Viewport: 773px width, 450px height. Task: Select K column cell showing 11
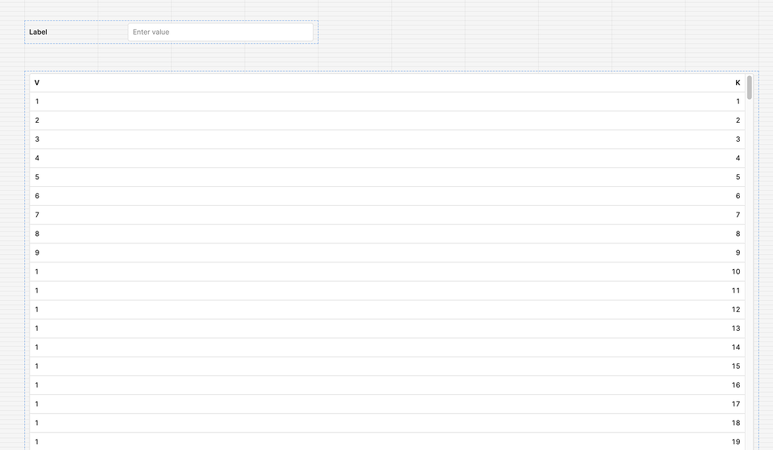pyautogui.click(x=736, y=290)
